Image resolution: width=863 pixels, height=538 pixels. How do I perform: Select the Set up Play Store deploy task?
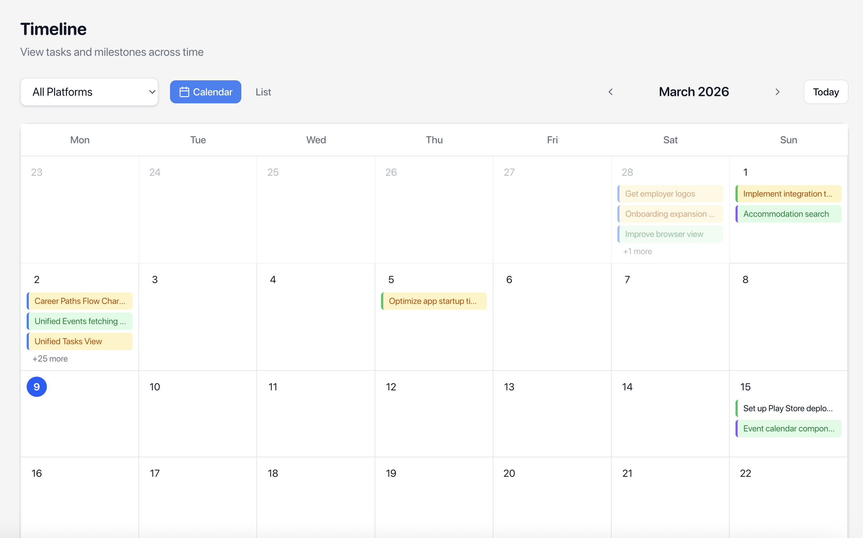click(x=788, y=408)
